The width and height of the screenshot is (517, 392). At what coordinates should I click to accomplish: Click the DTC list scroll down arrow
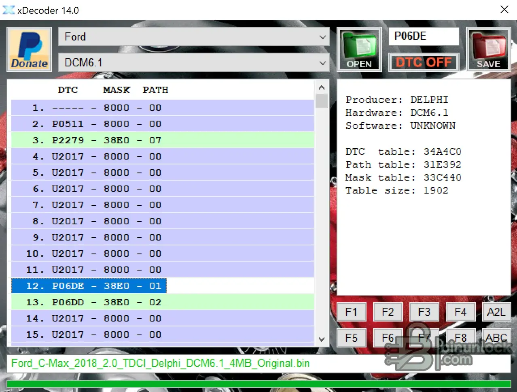coord(322,339)
